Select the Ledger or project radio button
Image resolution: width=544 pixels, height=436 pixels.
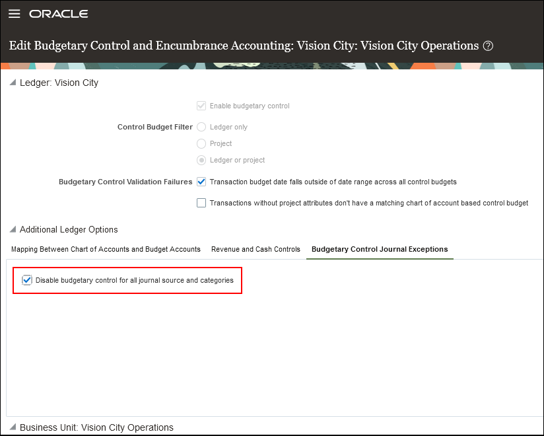(201, 160)
